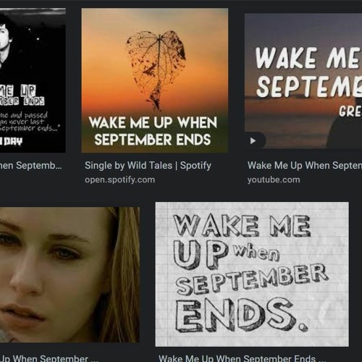The height and width of the screenshot is (362, 362).
Task: Click the open.spotify.com source link
Action: 119,180
